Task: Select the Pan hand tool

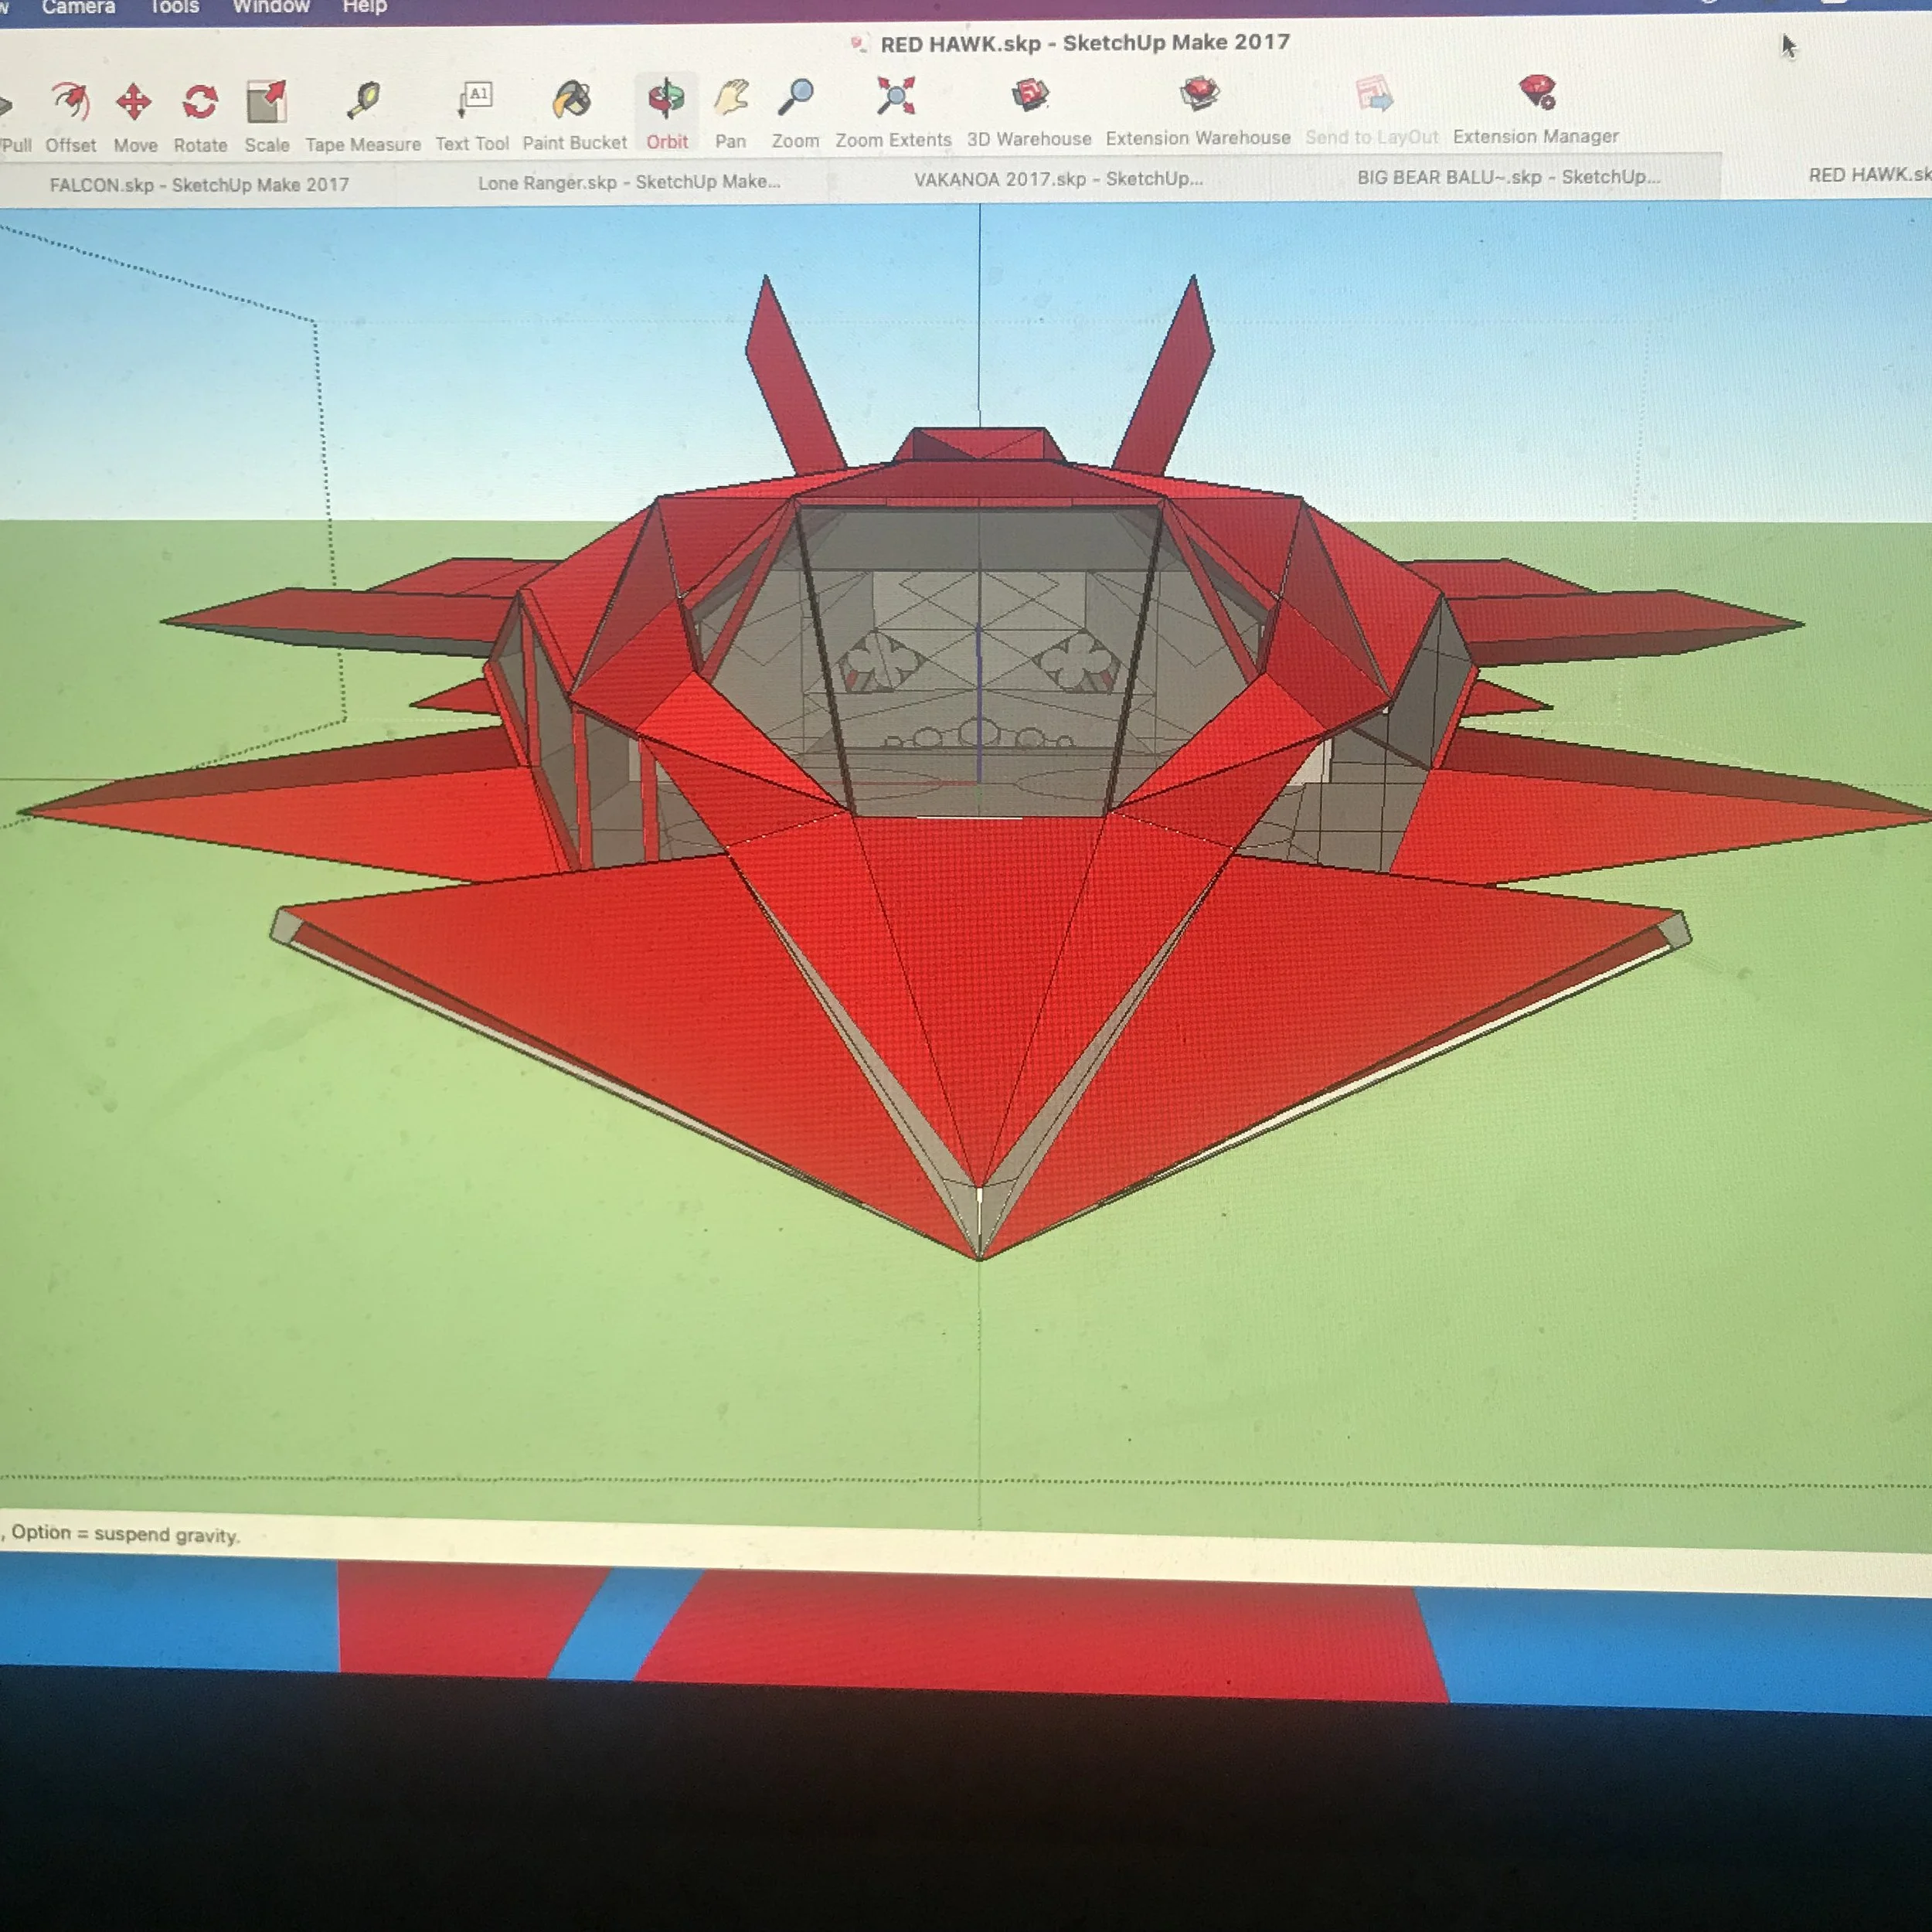Action: pos(731,98)
